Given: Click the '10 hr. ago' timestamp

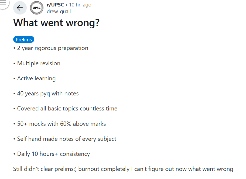Looking at the screenshot, I should 80,5.
